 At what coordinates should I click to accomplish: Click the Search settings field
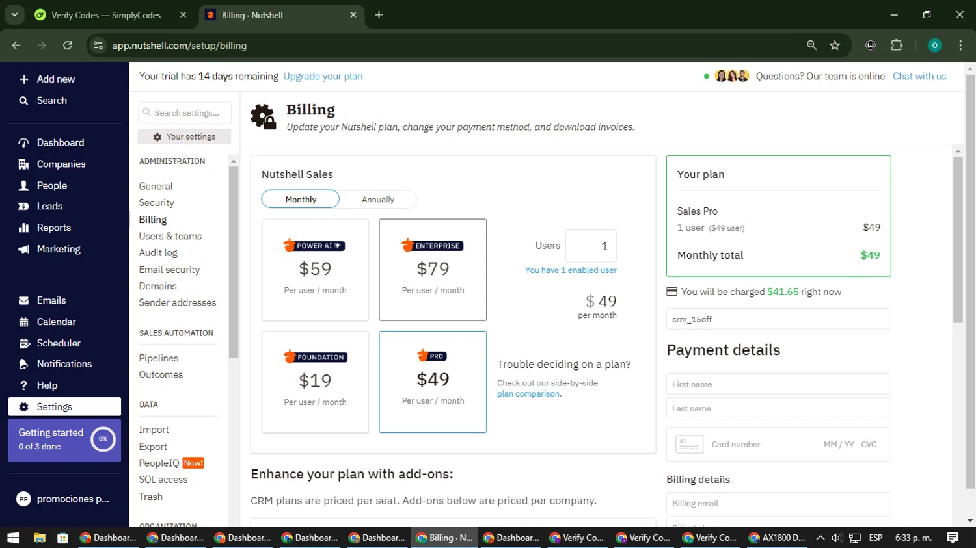tap(185, 112)
